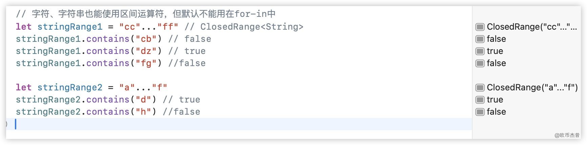Click result icon beside ClosedRange("a"..."f") output
Screen dimensions: 587x145
(480, 88)
